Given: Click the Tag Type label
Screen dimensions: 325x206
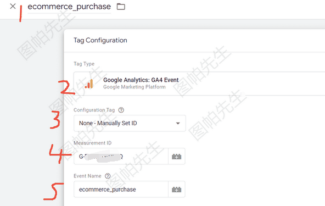Looking at the screenshot, I should [x=84, y=64].
